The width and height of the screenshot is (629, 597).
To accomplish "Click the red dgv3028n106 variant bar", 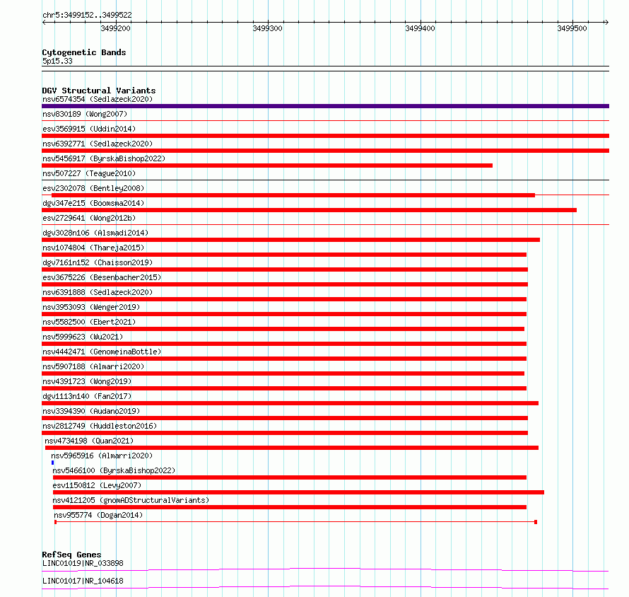I will coord(291,240).
